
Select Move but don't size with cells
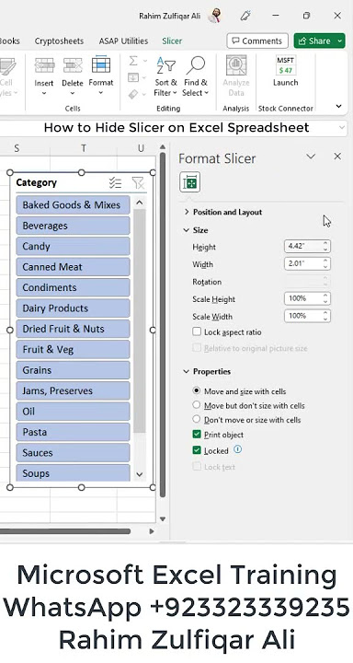196,405
